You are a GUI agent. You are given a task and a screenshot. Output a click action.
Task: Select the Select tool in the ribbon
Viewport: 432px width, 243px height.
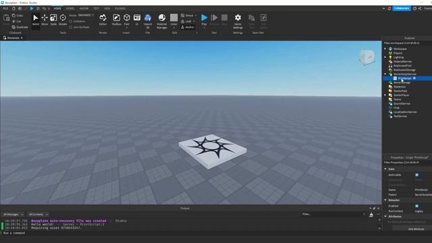click(36, 20)
